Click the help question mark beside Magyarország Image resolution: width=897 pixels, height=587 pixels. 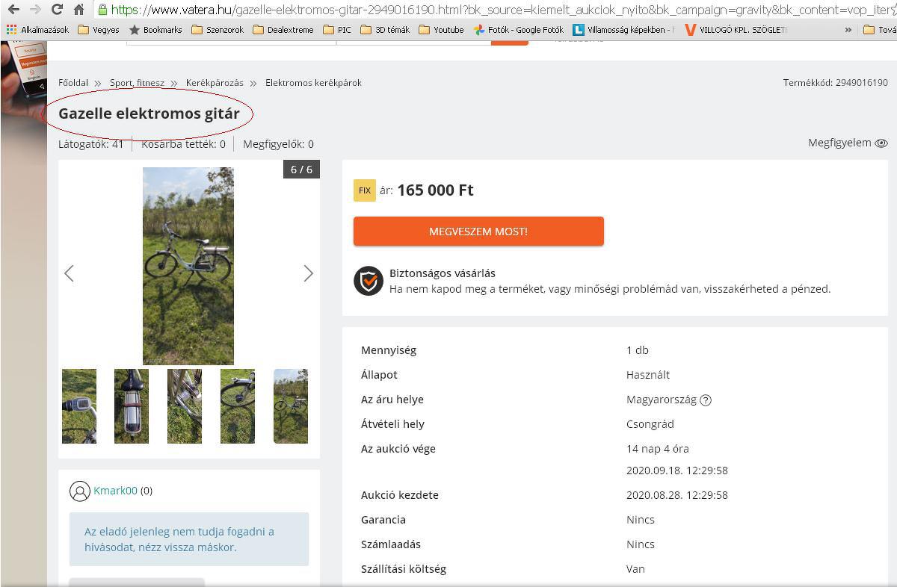point(706,400)
